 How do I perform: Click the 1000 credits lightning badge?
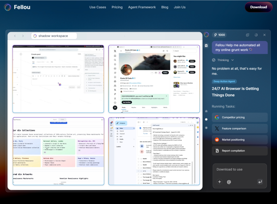220,35
